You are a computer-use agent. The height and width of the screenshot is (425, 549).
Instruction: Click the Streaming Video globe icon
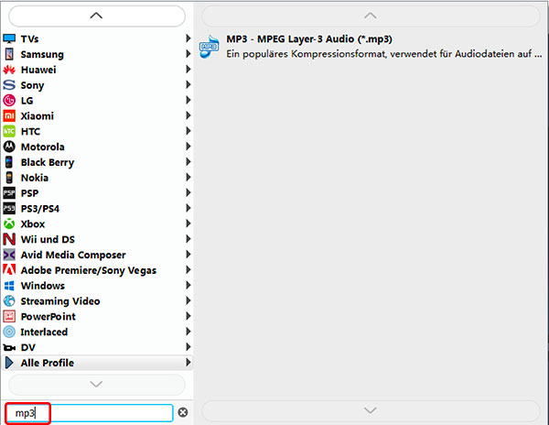tap(9, 301)
